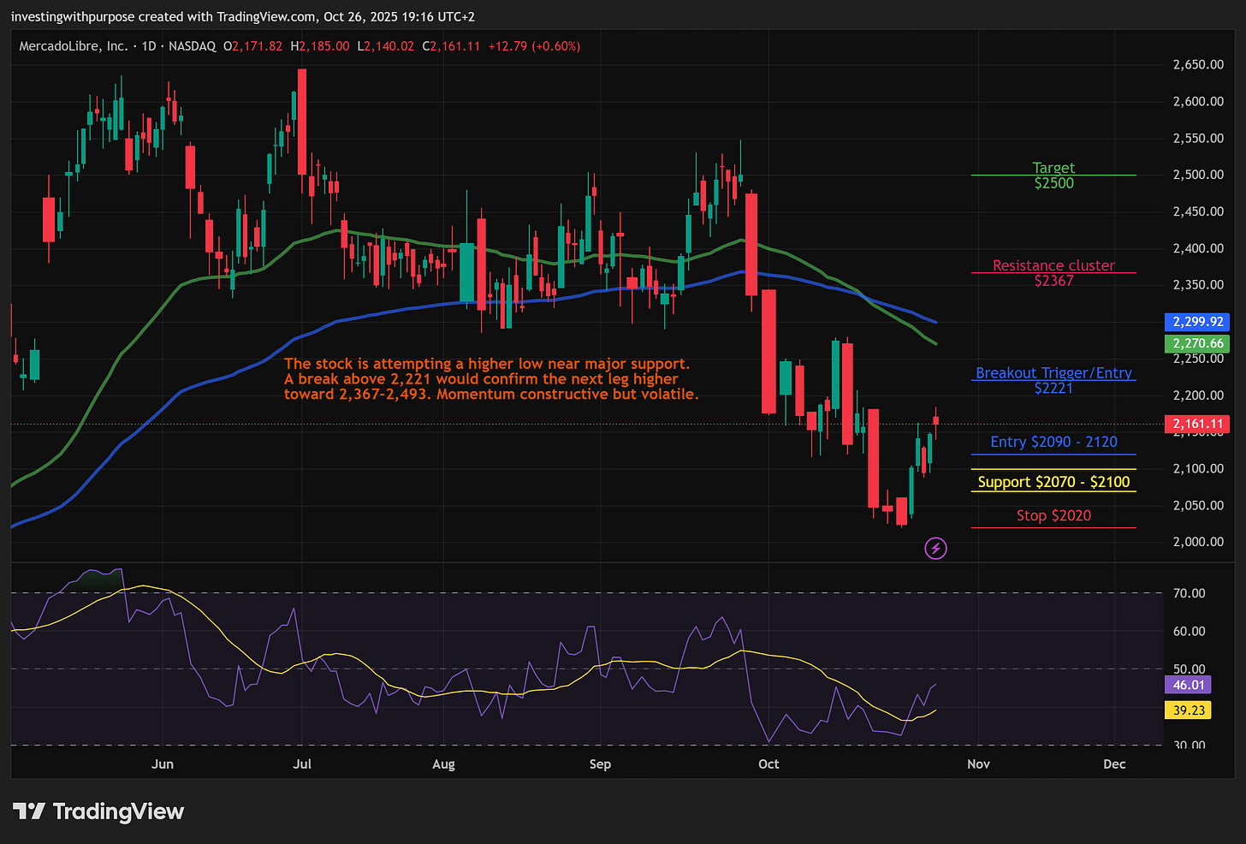
Task: Select the Breakout Trigger/Entry $2221 label
Action: point(1053,380)
